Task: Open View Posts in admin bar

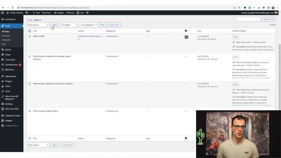Action: point(47,13)
